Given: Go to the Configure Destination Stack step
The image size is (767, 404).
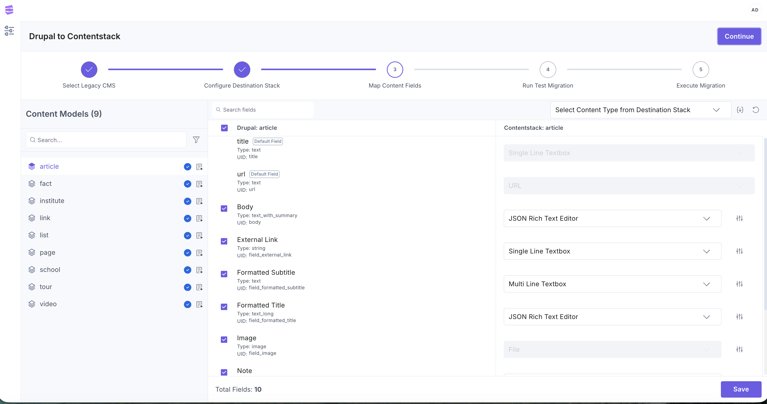Looking at the screenshot, I should pyautogui.click(x=242, y=70).
